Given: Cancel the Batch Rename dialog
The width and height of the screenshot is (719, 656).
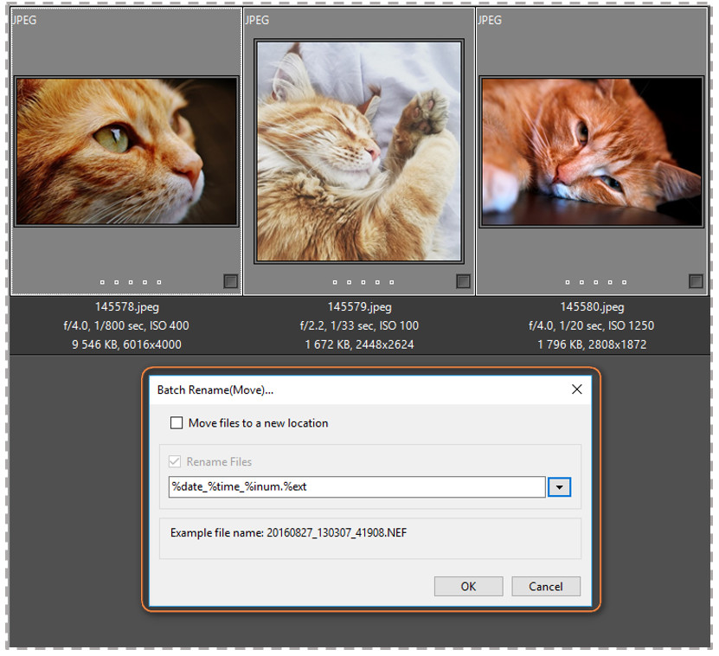Looking at the screenshot, I should point(546,586).
